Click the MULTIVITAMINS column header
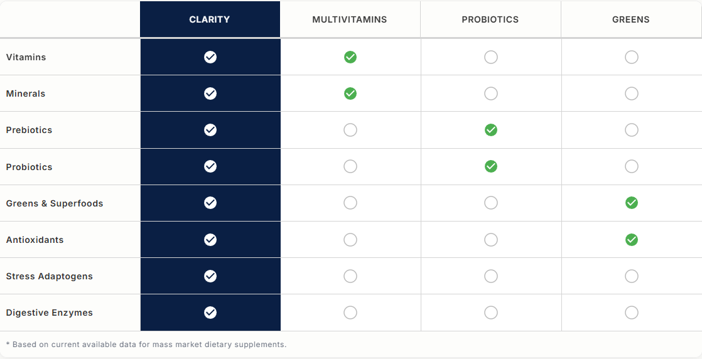Image resolution: width=702 pixels, height=359 pixels. pyautogui.click(x=350, y=19)
